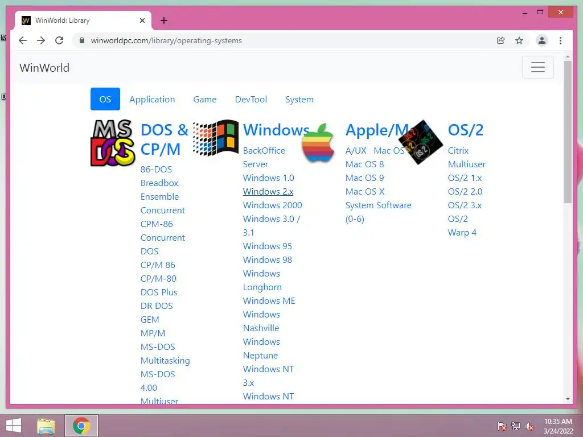Open the Mac OS X link
The image size is (583, 437).
point(365,192)
